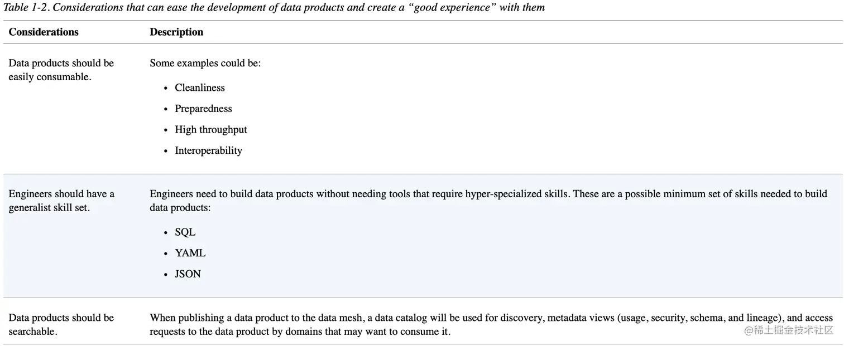Viewport: 844px width, 346px height.
Task: Click the "@稀土掘金技术社区" watermark
Action: click(x=781, y=330)
